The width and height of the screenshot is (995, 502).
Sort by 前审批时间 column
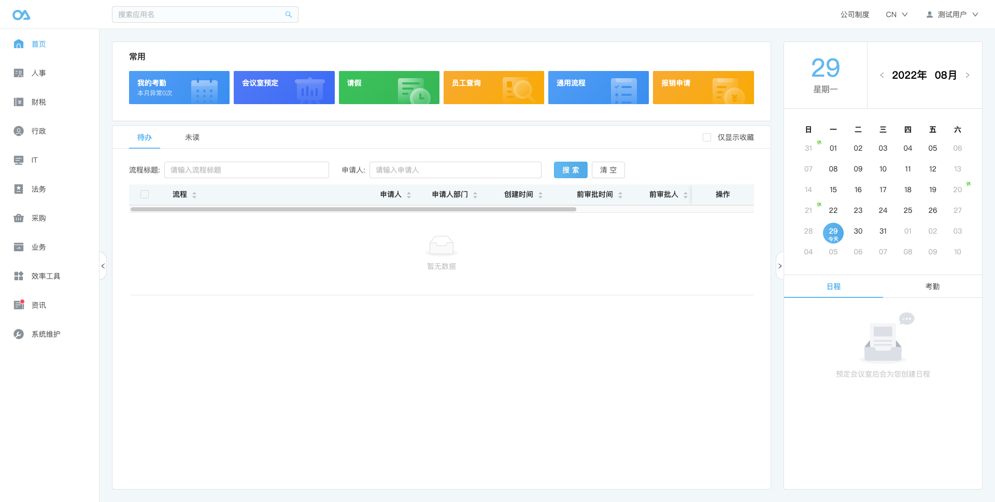point(620,195)
